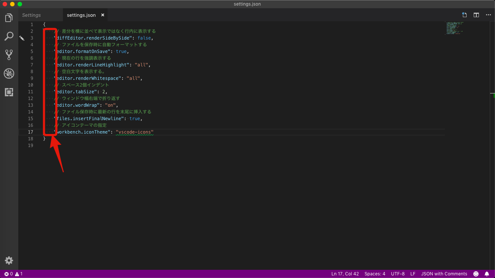Click the closing brace on line 18
Screen dimensions: 495x278
click(x=44, y=139)
